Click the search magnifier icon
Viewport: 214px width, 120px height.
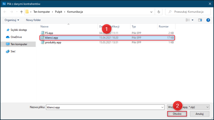[170, 12]
